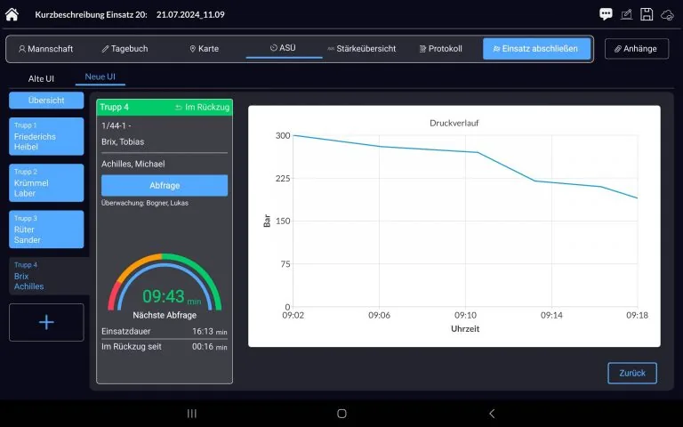Click the Abfrage button
The image size is (683, 427).
[x=165, y=186]
